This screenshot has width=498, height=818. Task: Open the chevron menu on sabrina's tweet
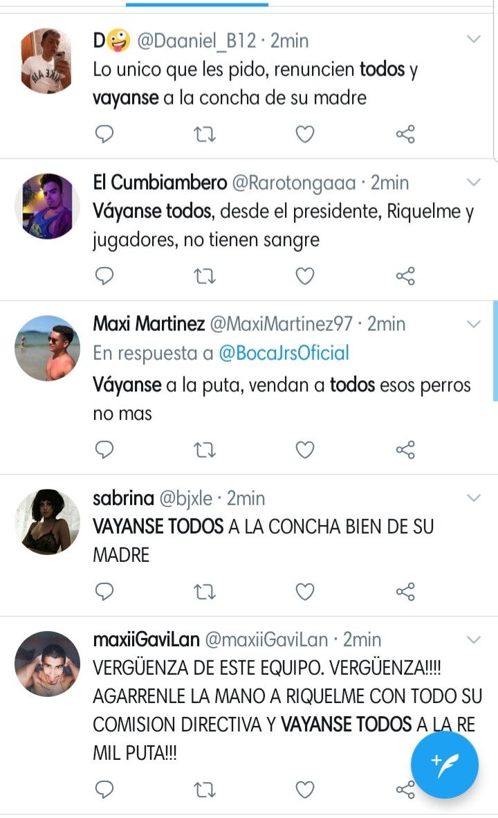[474, 498]
